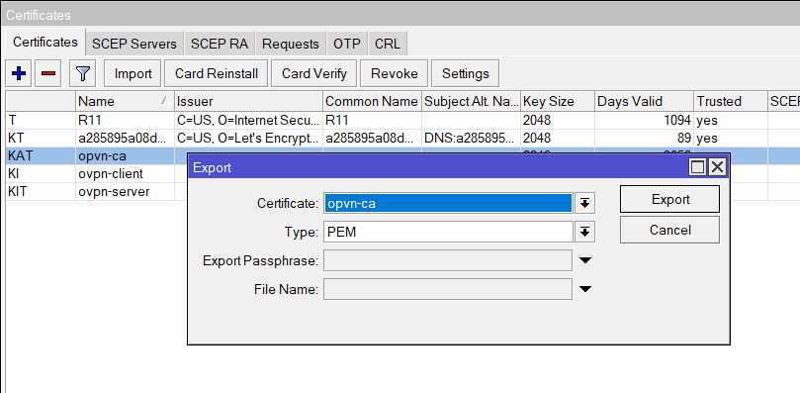Click the blue plus add certificate icon
This screenshot has height=393, width=800.
tap(19, 73)
